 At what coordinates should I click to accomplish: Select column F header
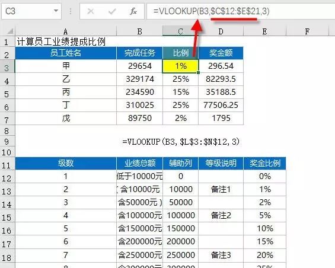tap(307, 31)
